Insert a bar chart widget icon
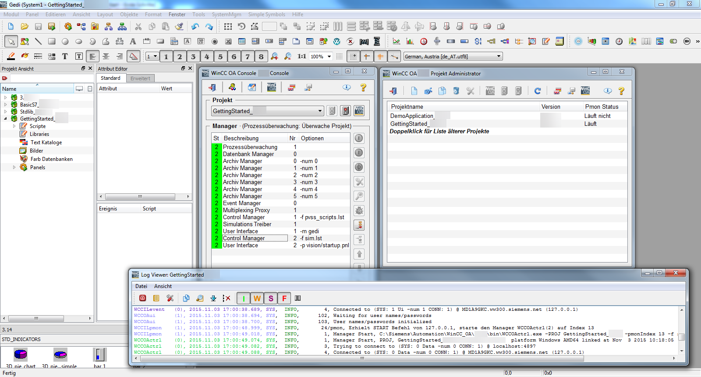Image resolution: width=701 pixels, height=377 pixels. point(410,42)
